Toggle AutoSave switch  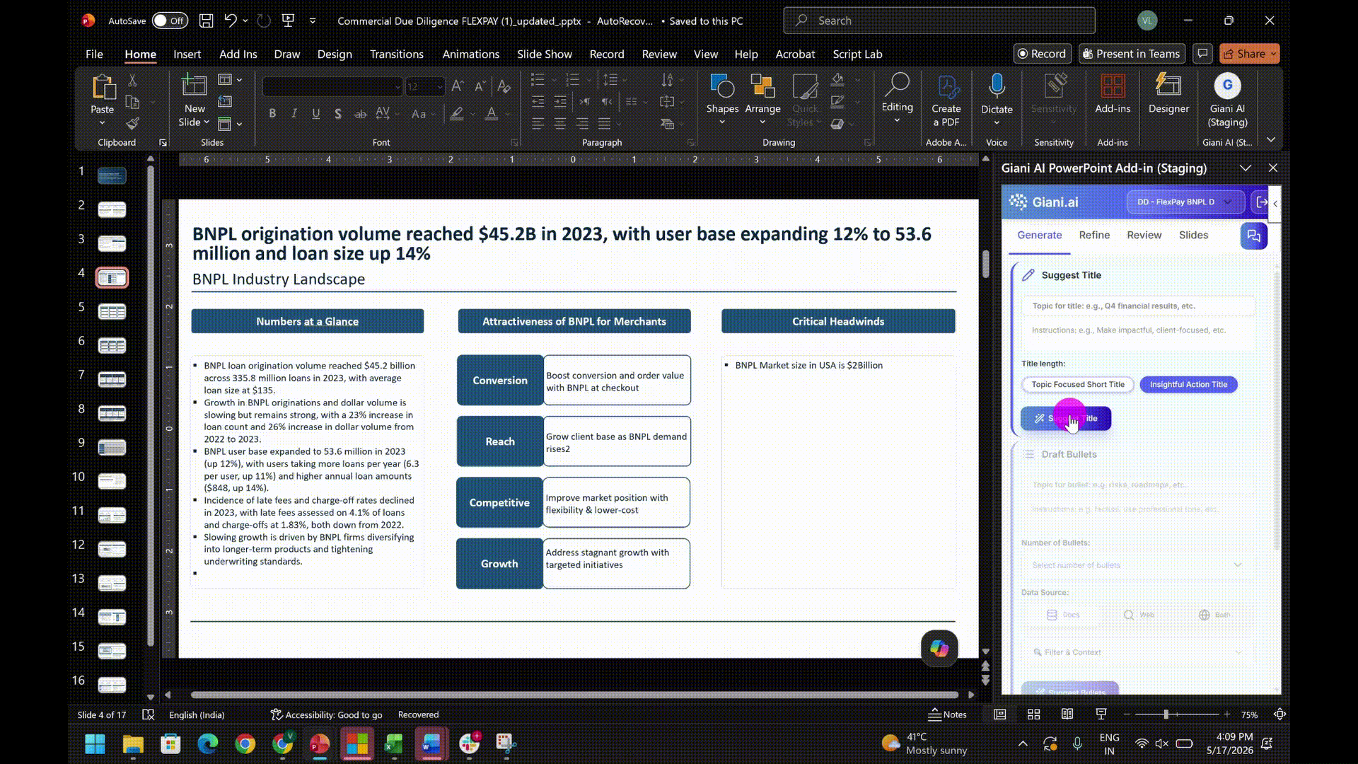pyautogui.click(x=170, y=21)
